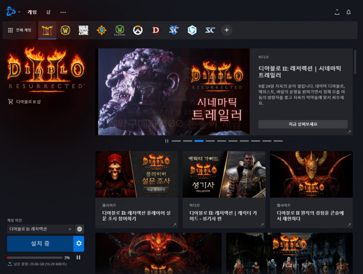Click the download icon beside 남은 용량

(10, 264)
